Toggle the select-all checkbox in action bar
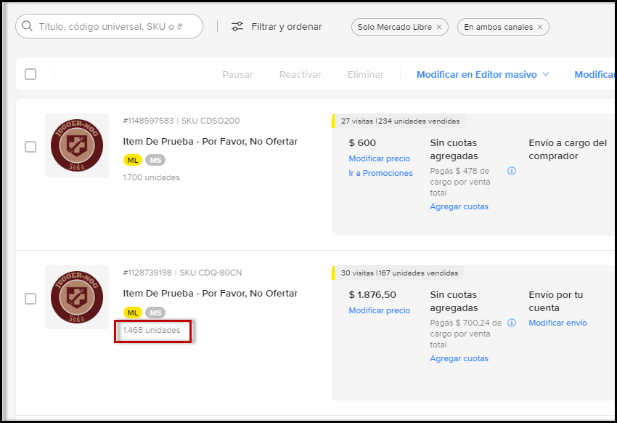This screenshot has height=423, width=617. [30, 74]
